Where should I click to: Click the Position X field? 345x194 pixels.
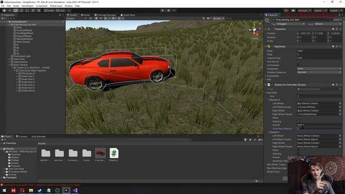305,33
